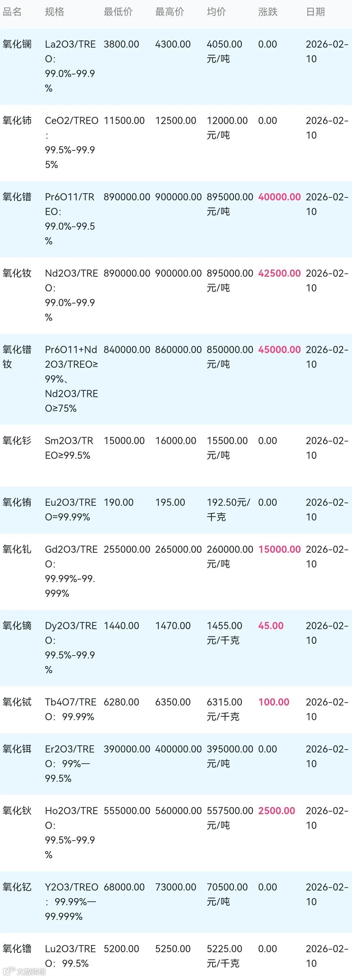Click the 日期 column header
Image resolution: width=352 pixels, height=978 pixels.
click(315, 12)
